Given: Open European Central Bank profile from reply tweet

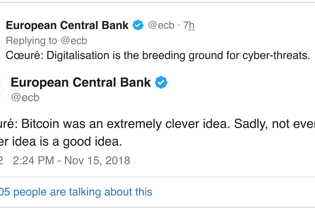Looking at the screenshot, I should 67,26.
